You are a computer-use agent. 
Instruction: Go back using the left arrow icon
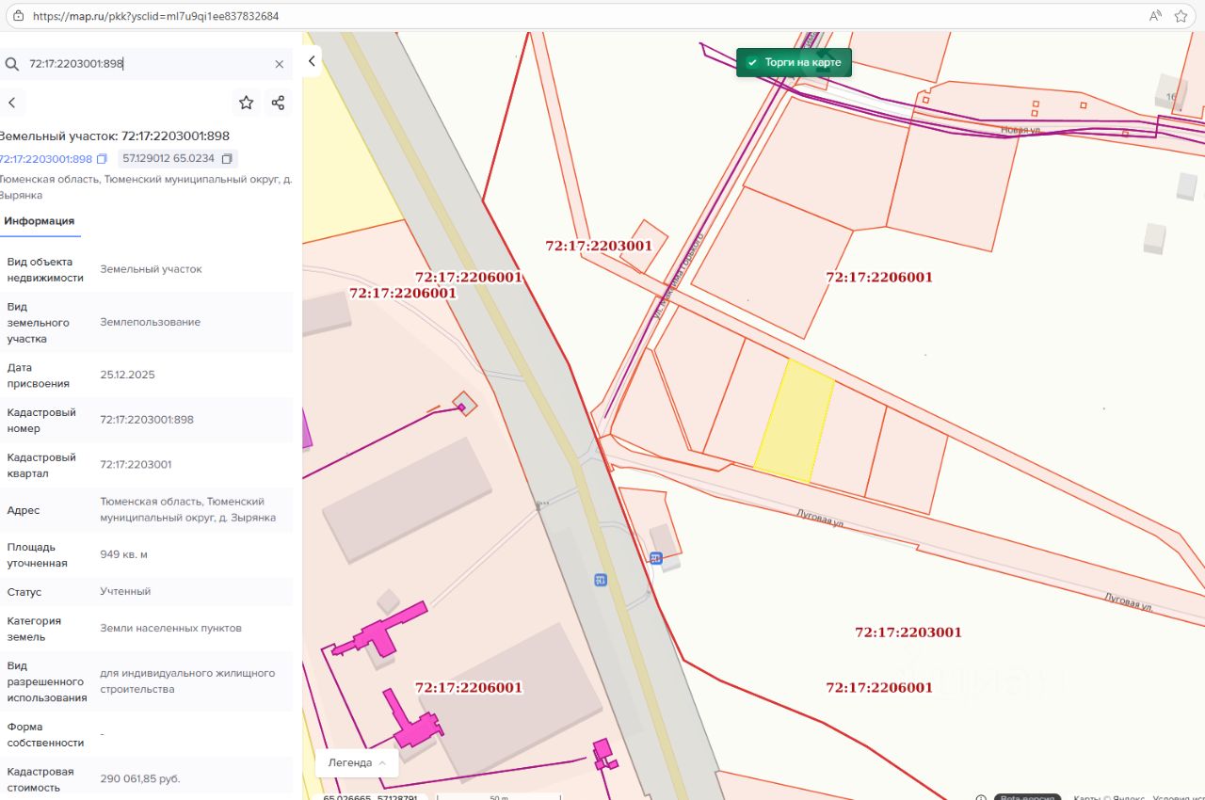[x=11, y=103]
